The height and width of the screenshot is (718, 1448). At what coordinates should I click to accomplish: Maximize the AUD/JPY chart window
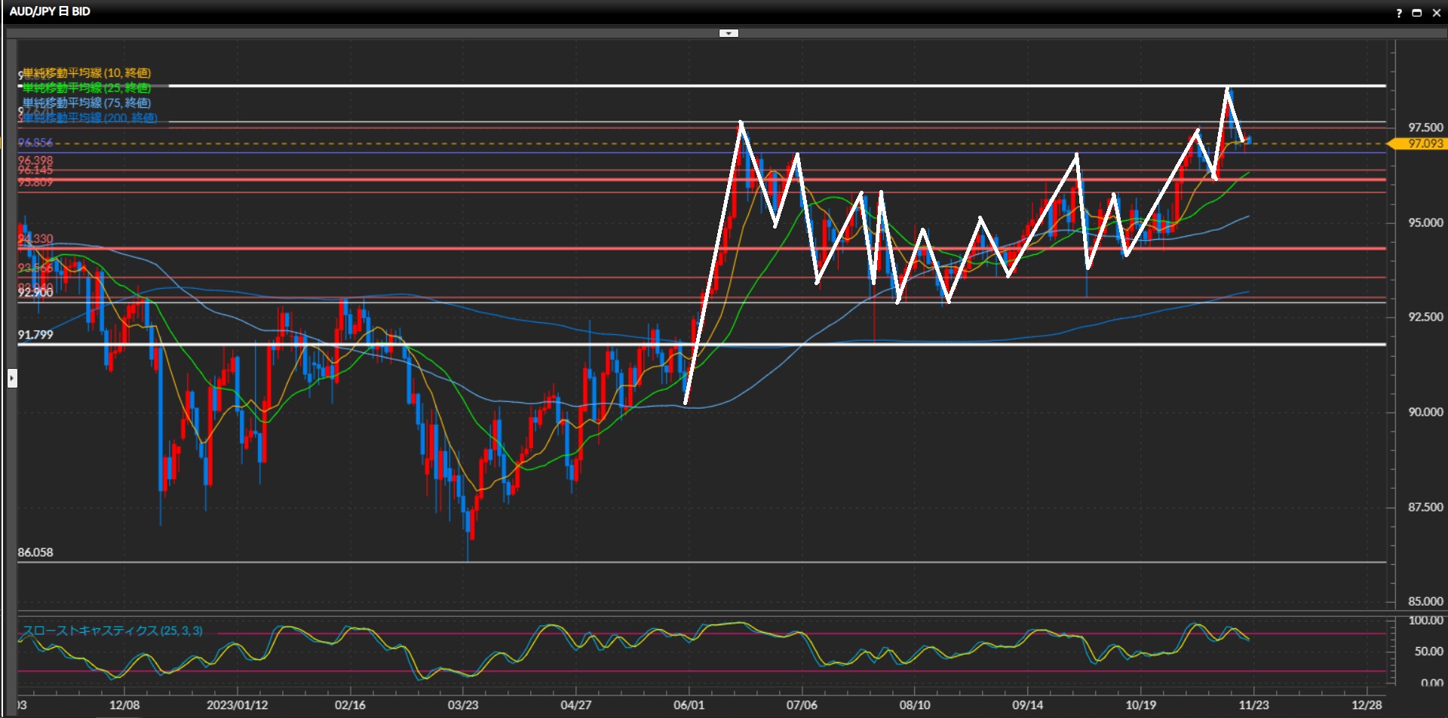point(1417,13)
